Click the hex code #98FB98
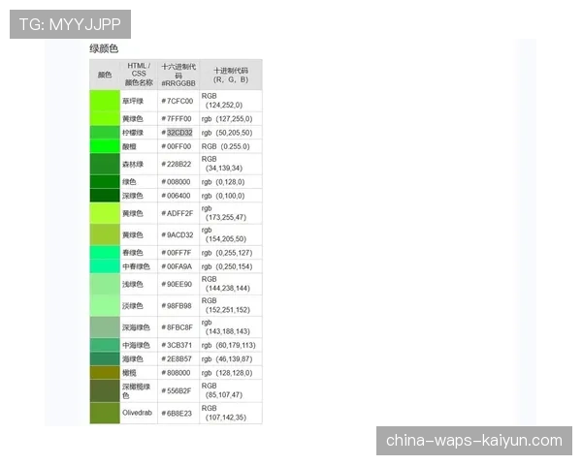The width and height of the screenshot is (582, 465). tap(177, 305)
